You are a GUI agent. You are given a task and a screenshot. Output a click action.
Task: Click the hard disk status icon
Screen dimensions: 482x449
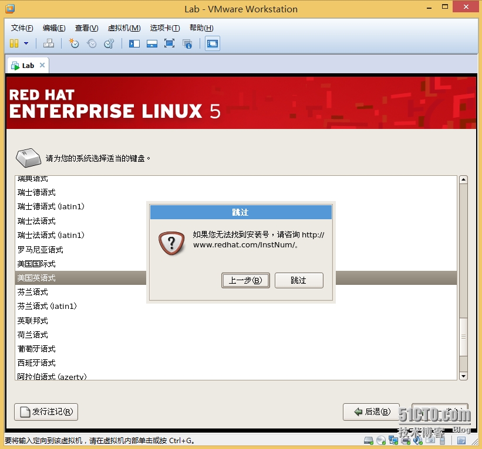point(369,441)
